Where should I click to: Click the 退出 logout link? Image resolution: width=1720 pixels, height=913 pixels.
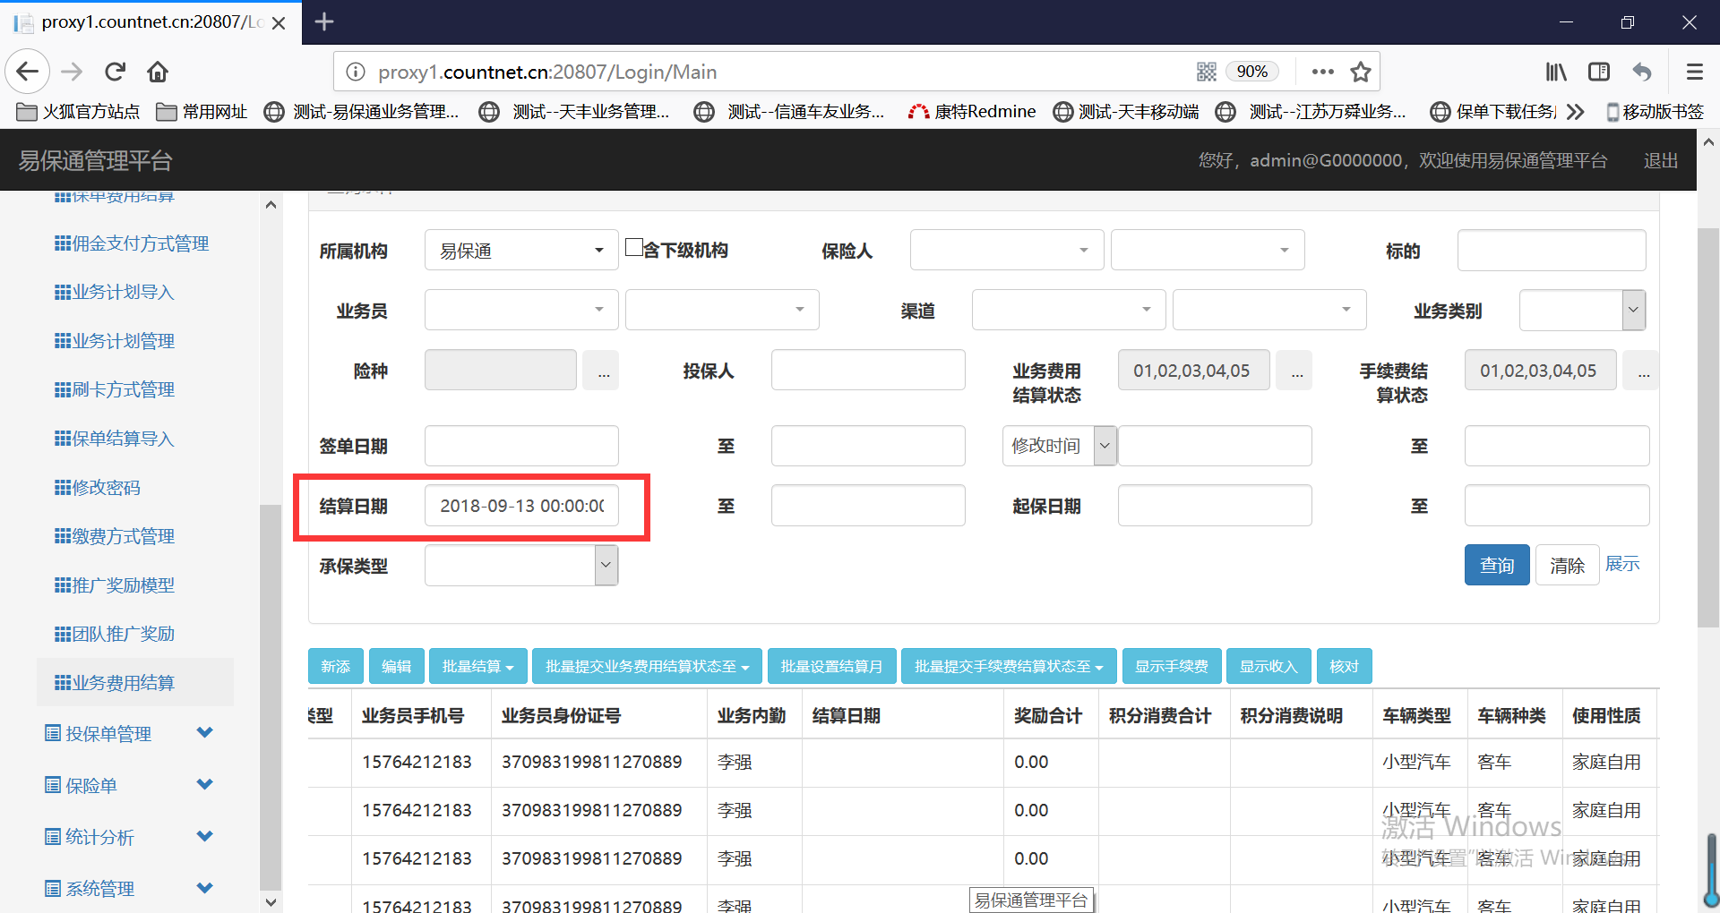[x=1660, y=161]
